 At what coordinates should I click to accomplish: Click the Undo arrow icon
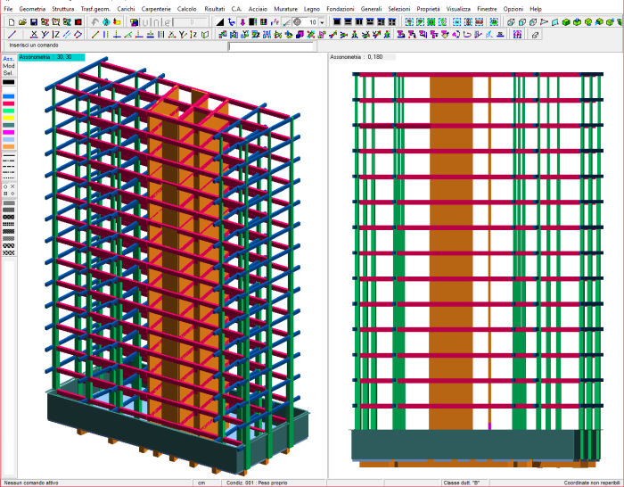point(95,21)
